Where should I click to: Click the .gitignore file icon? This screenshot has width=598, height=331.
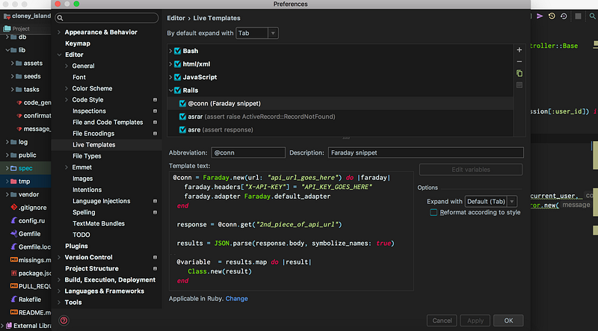coord(14,205)
